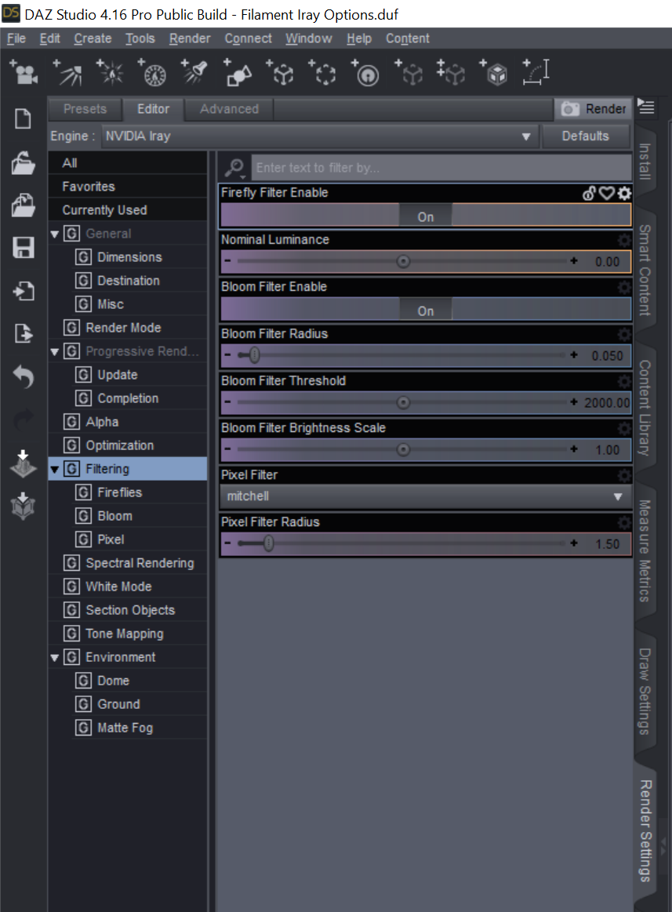Collapse the General tree group

coord(55,234)
